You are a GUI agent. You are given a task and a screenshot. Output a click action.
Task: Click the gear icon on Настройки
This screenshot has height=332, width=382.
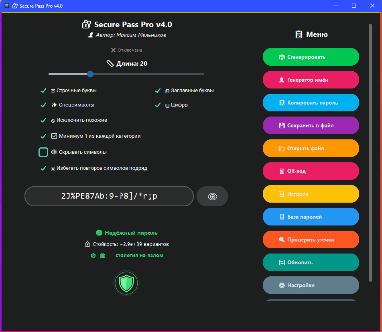tap(282, 285)
